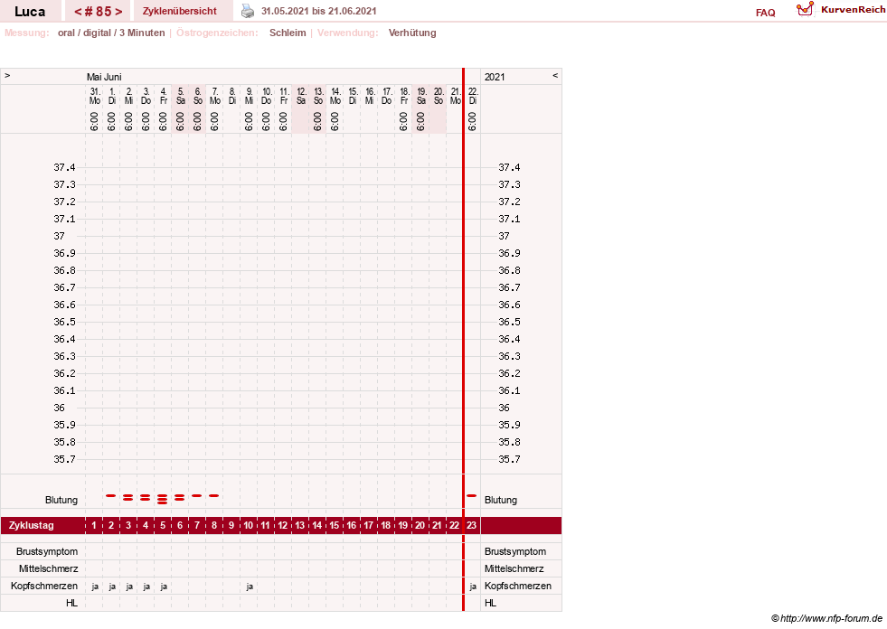Click Kopfschmerzen 'ja' on cycle day 1
The image size is (887, 629).
click(94, 587)
